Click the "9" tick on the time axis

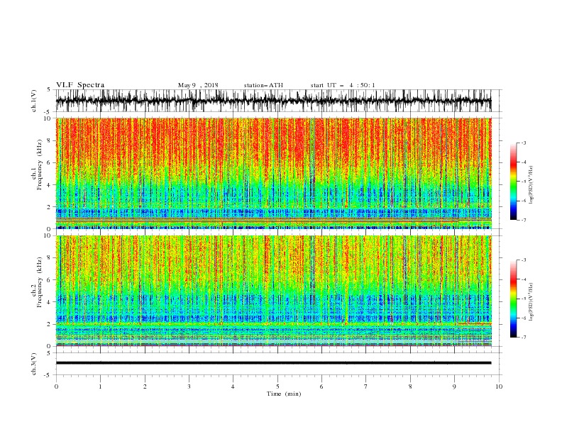click(454, 386)
